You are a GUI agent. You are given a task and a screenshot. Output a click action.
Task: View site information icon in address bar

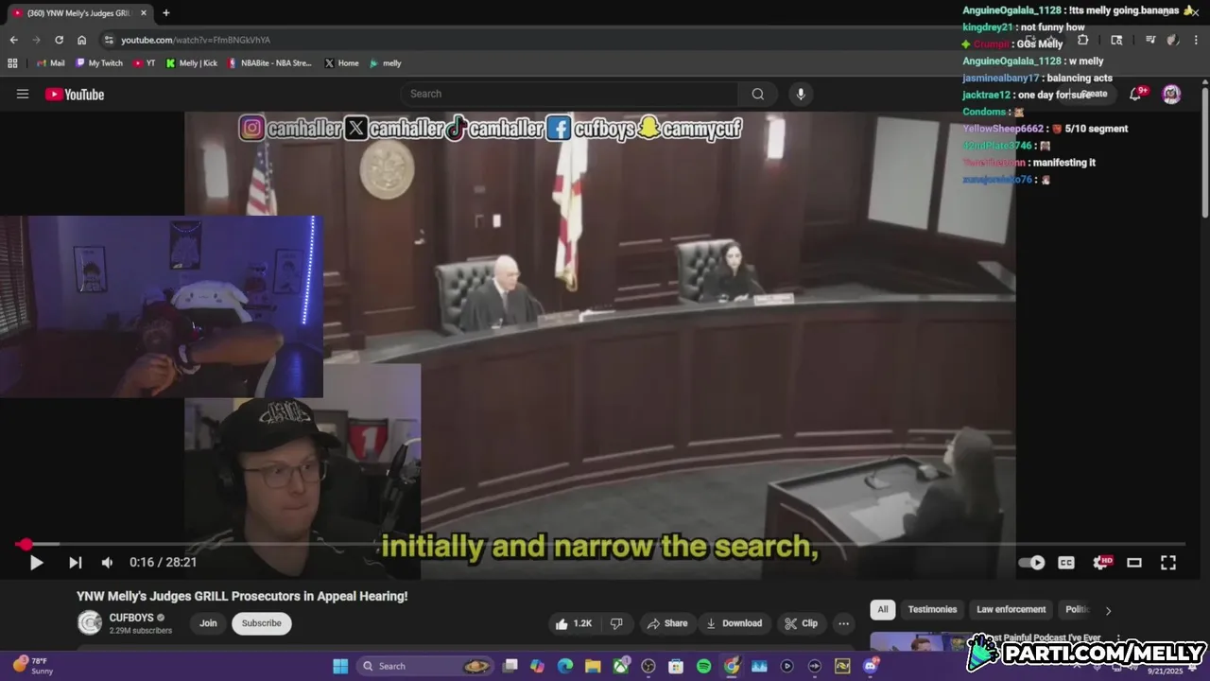click(x=109, y=40)
